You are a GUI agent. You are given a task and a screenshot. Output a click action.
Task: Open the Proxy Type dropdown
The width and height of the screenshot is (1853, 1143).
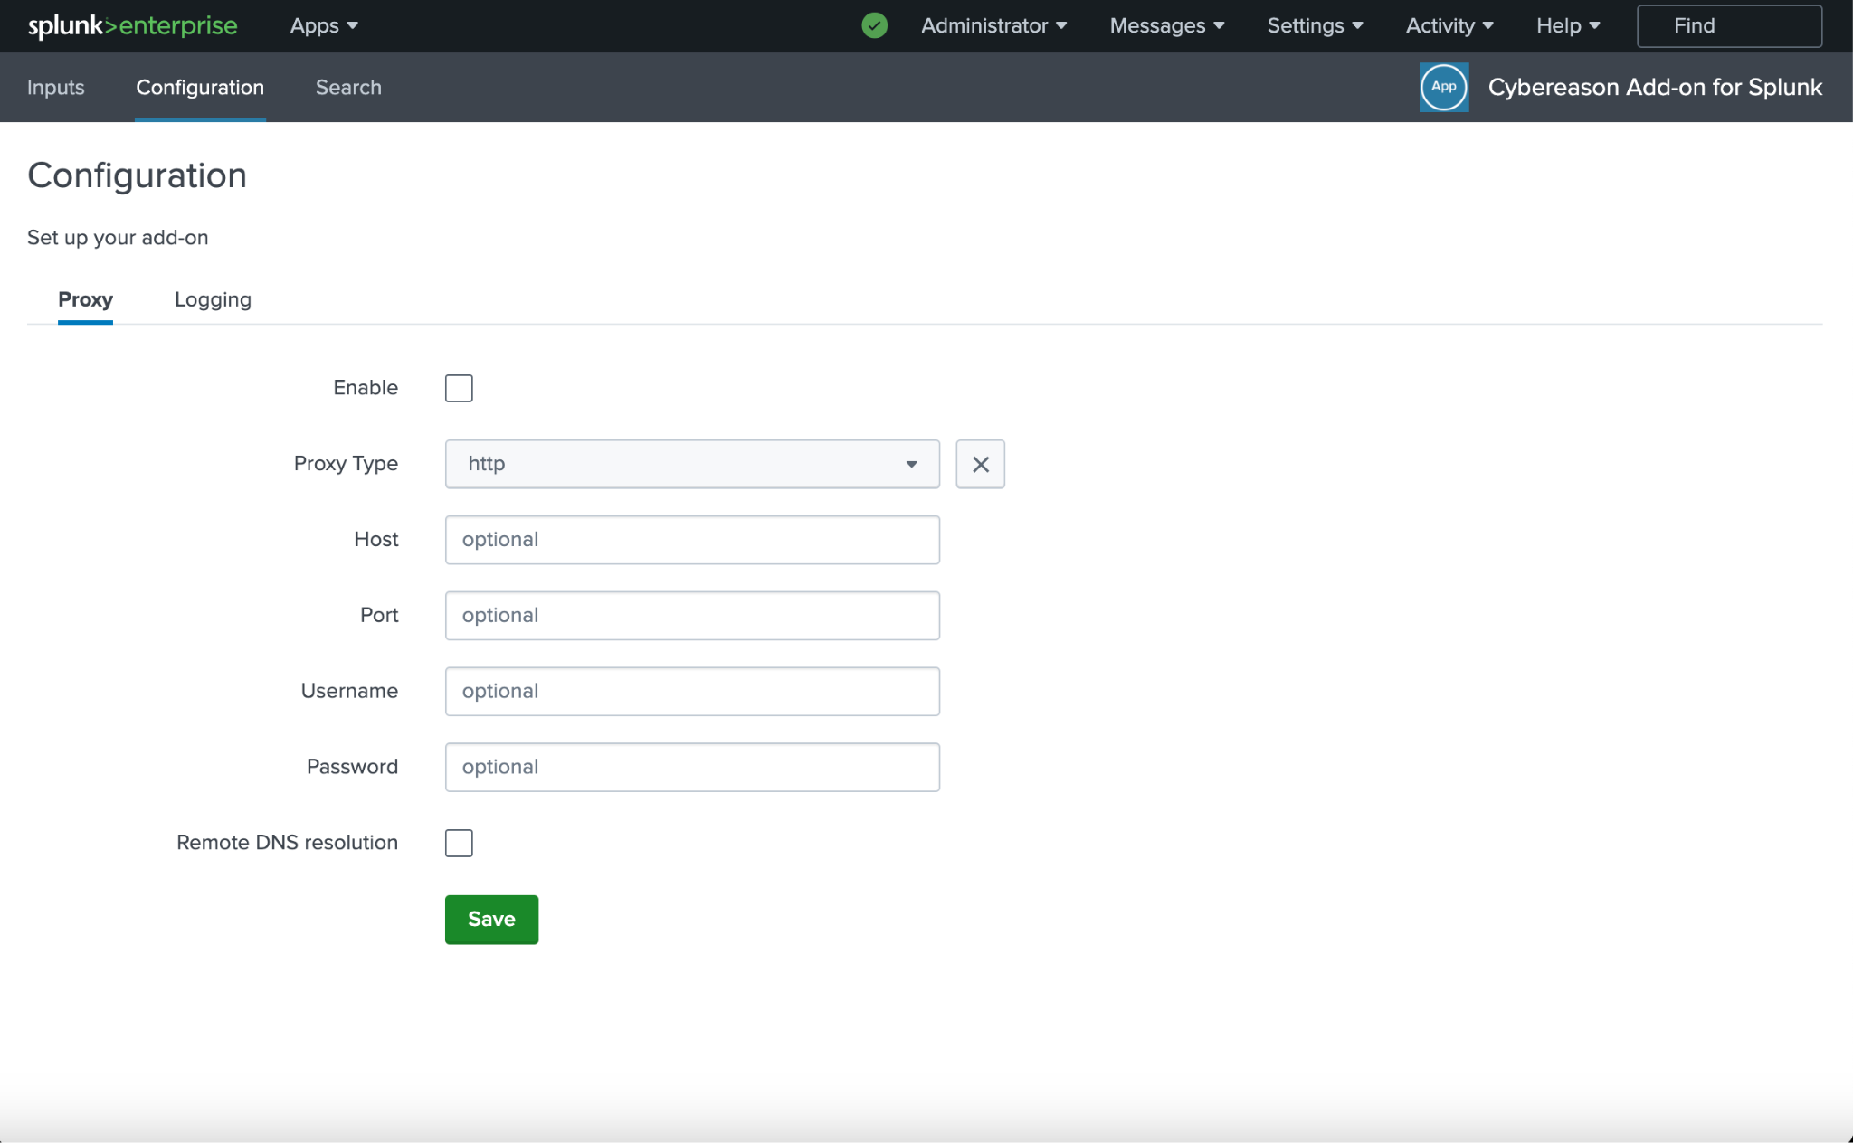click(x=692, y=464)
